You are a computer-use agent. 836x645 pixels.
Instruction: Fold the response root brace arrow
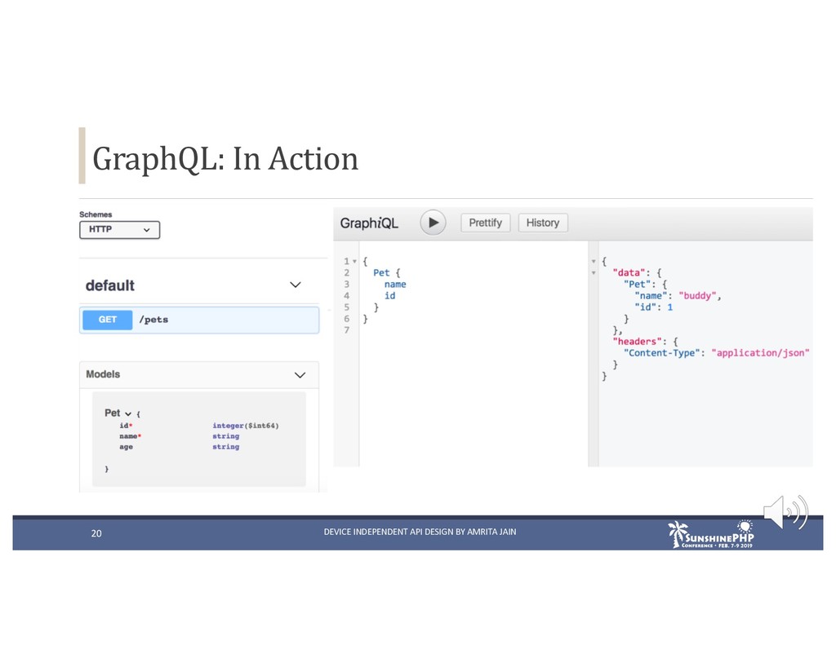tap(594, 262)
